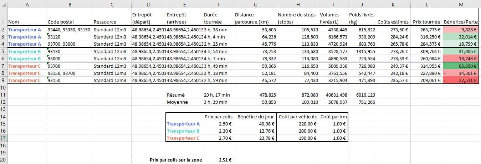Select Transporteur B in summary table

(184, 131)
